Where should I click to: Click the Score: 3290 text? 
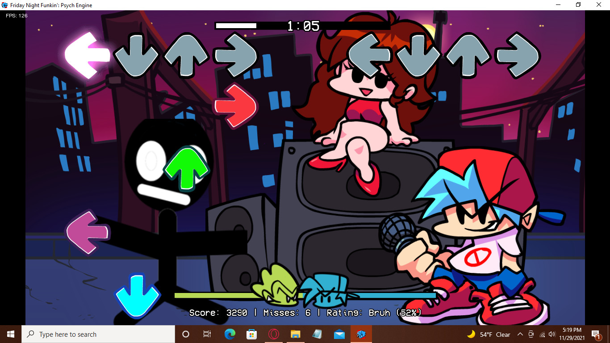(218, 313)
